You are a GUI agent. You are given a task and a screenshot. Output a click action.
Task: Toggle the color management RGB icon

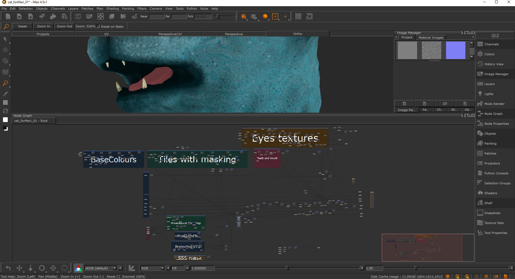point(78,268)
